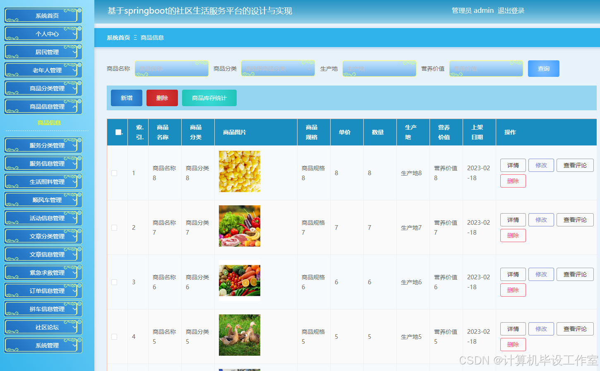This screenshot has width=600, height=371.
Task: Open the 文章分类管理 sidebar menu
Action: tap(43, 236)
